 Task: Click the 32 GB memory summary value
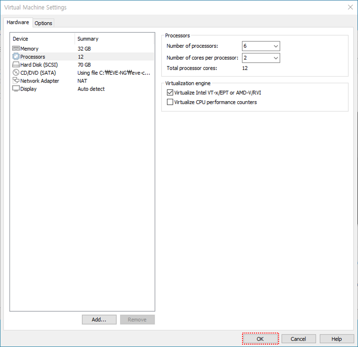click(84, 49)
